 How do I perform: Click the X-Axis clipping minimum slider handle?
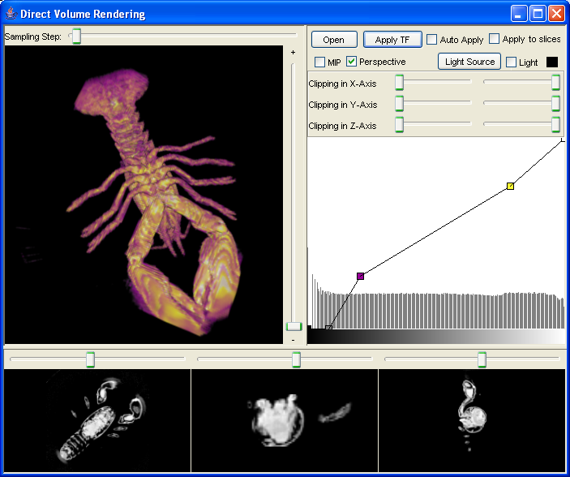click(399, 83)
